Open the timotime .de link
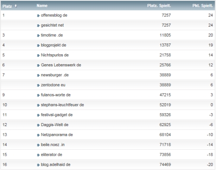This screenshot has width=216, height=170. pyautogui.click(x=52, y=35)
